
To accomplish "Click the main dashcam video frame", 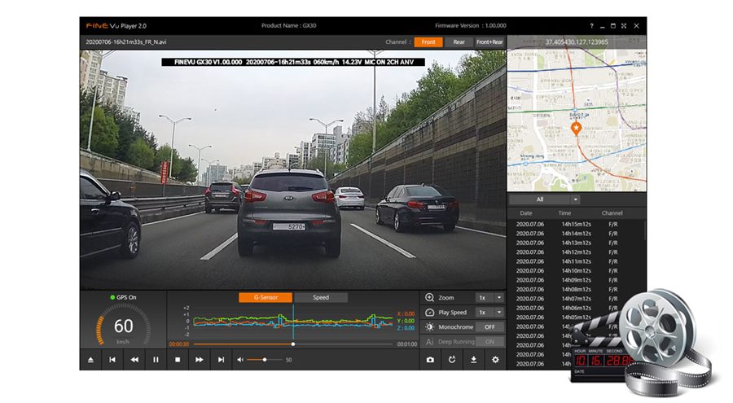I will coord(292,169).
